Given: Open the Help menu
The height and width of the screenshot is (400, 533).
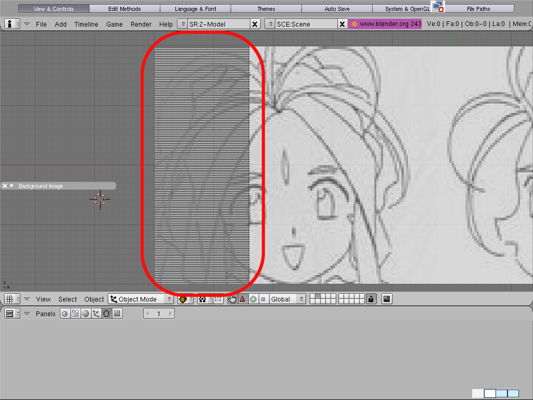Looking at the screenshot, I should [166, 24].
